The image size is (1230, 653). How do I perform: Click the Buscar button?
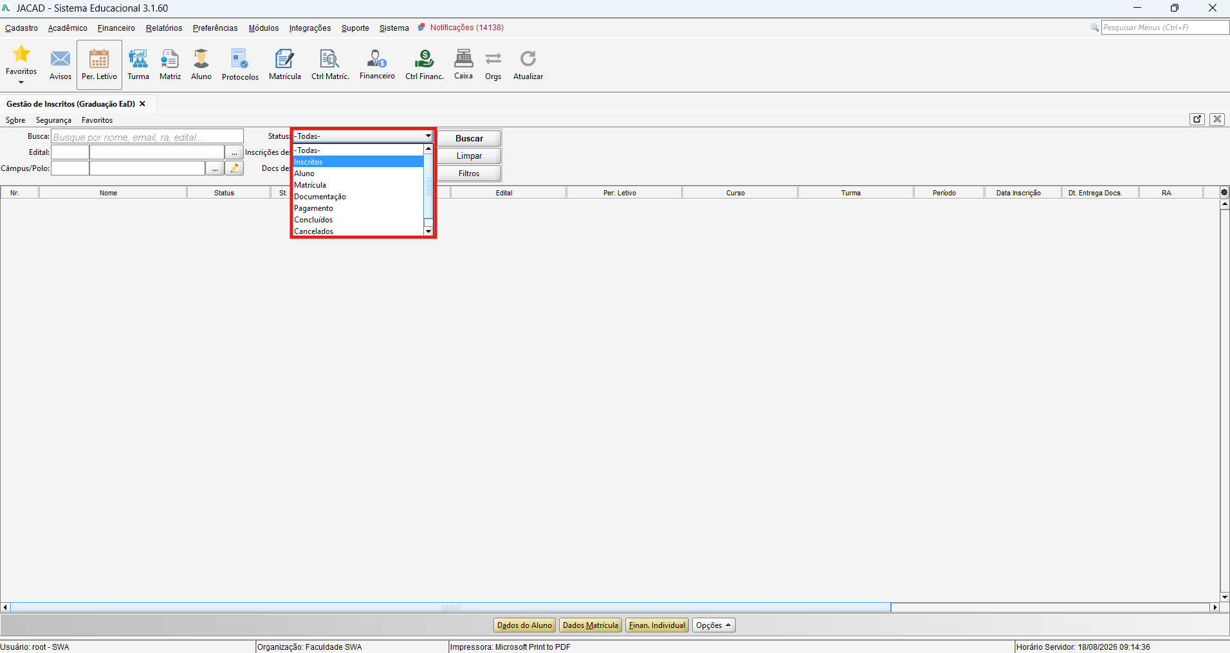pos(469,138)
